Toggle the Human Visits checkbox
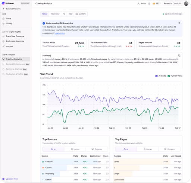Screen dimensions: 191x183 (169, 76)
